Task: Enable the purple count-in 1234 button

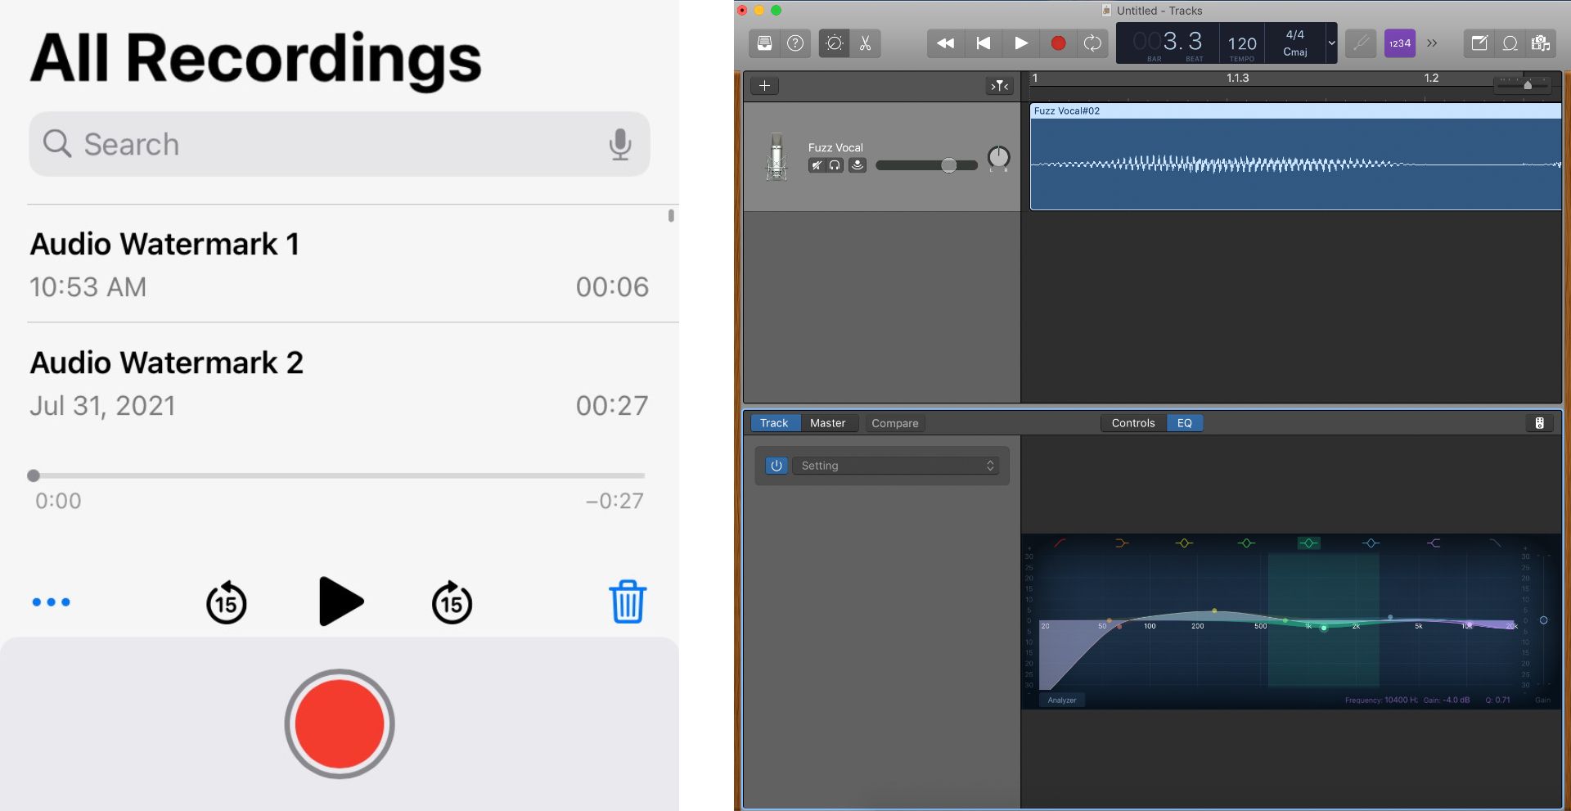Action: tap(1399, 43)
